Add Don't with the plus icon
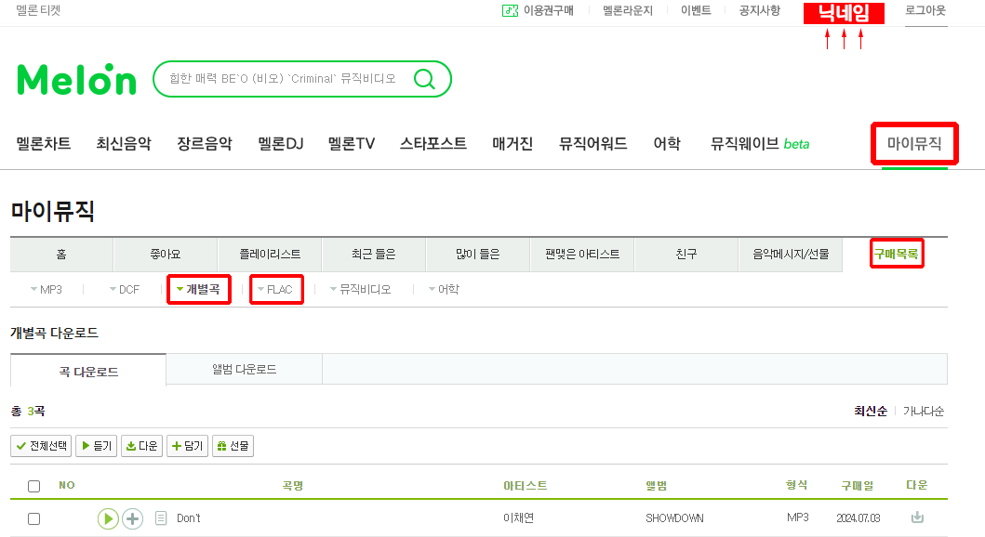Viewport: 985px width, 537px height. (133, 518)
